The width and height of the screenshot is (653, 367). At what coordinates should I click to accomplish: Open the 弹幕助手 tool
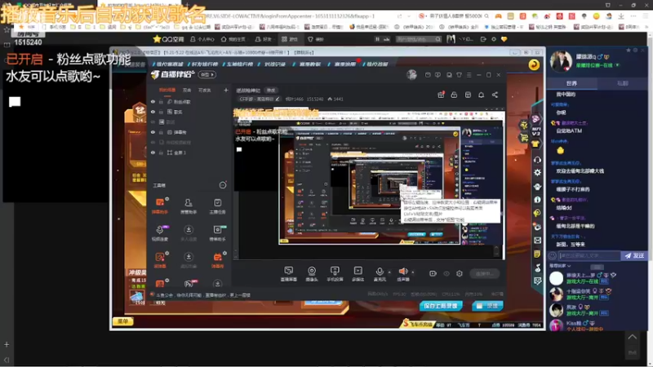click(160, 206)
